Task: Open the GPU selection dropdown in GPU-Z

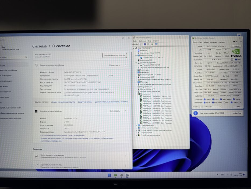Action: coord(207,107)
